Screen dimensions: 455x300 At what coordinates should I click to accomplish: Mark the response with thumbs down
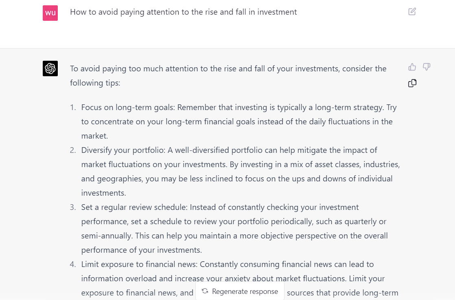426,67
